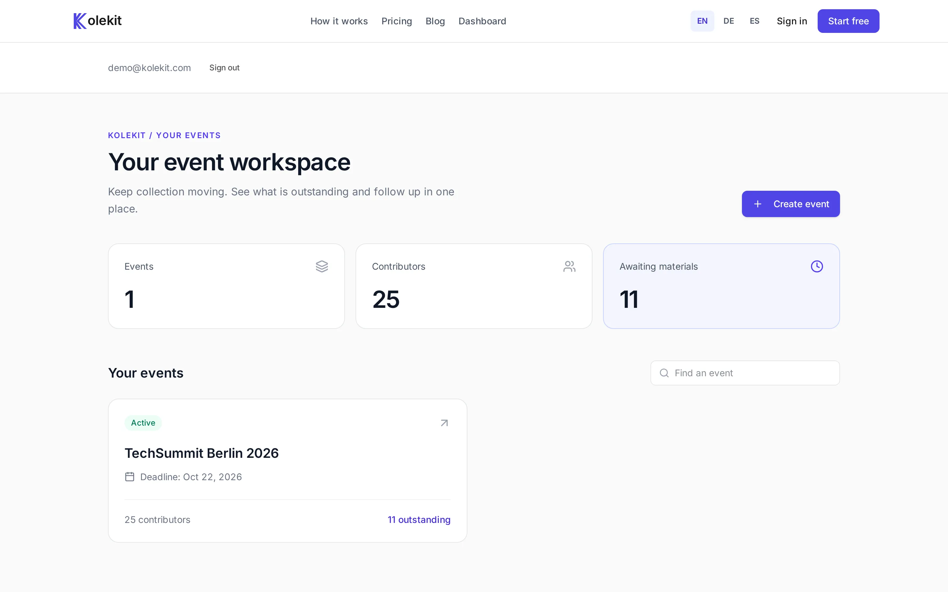Viewport: 948px width, 592px height.
Task: Open the How it works page
Action: click(339, 21)
